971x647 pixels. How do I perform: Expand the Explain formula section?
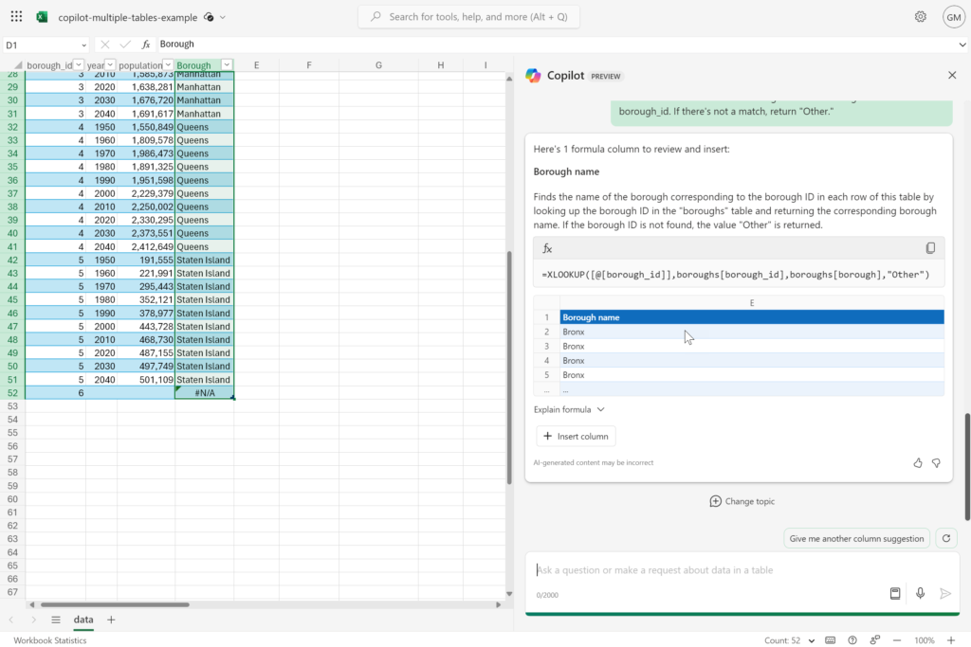[569, 409]
